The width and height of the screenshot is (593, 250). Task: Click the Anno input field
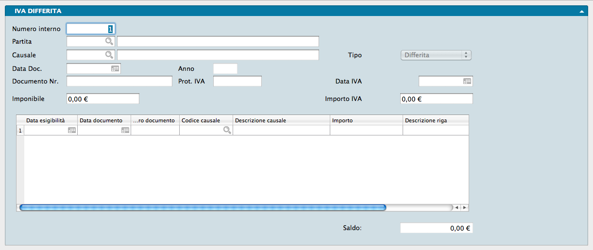click(x=225, y=68)
